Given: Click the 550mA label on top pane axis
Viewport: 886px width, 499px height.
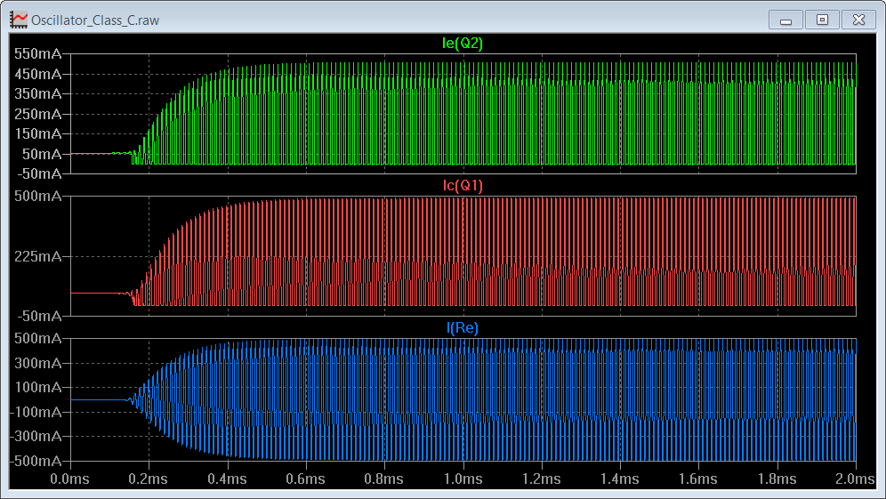Looking at the screenshot, I should [x=38, y=53].
